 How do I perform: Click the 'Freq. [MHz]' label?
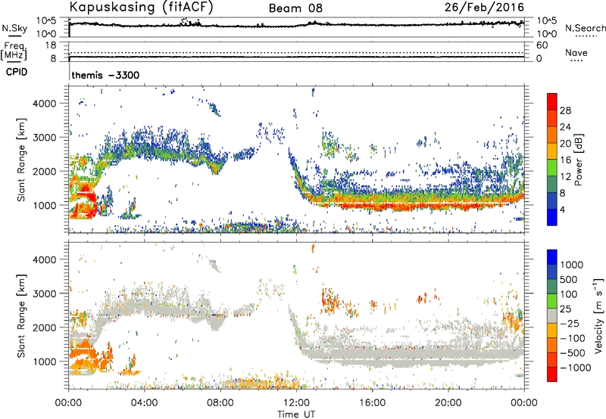14,51
